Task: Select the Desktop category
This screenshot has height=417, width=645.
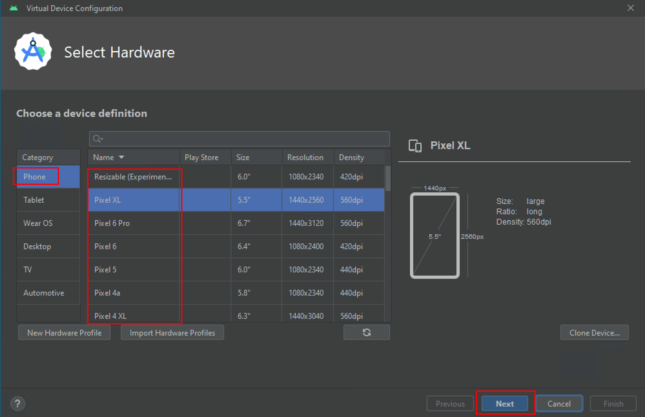Action: [48, 246]
